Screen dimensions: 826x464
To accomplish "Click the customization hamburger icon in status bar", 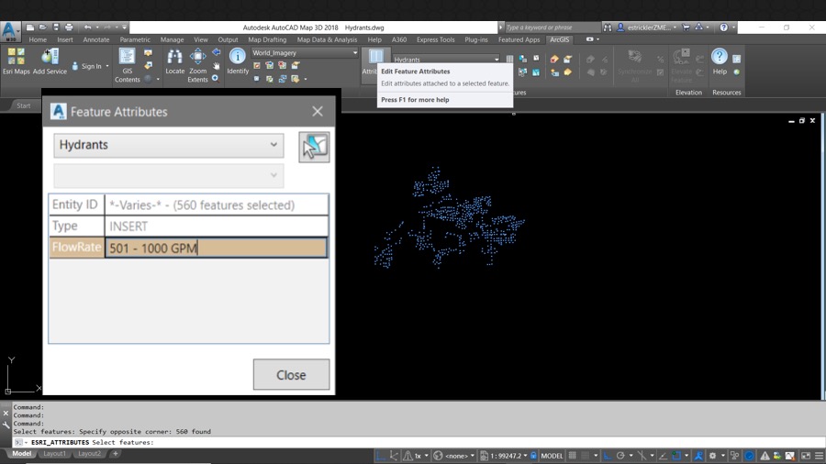I will pos(820,456).
